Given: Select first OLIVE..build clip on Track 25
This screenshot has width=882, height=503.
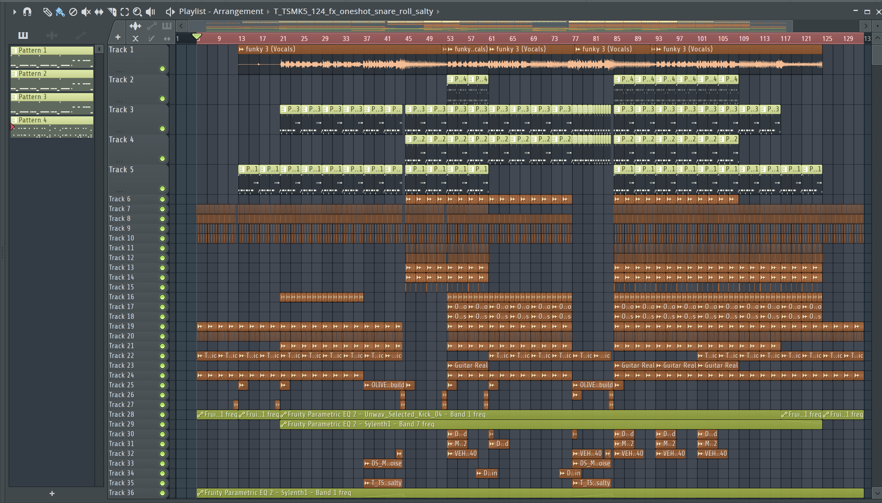Looking at the screenshot, I should click(384, 385).
